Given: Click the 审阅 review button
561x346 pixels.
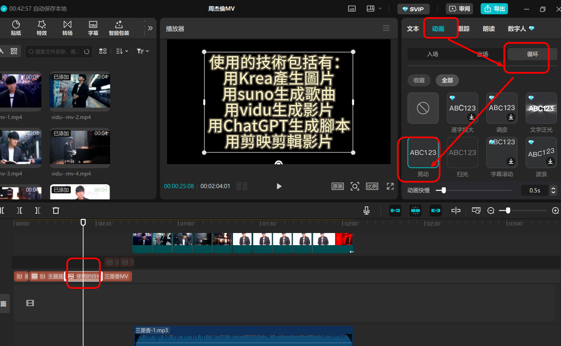Looking at the screenshot, I should (x=460, y=9).
